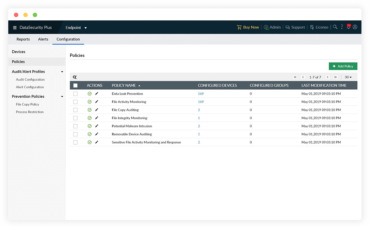Select the Removable Device Auditing checkbox

tap(76, 134)
